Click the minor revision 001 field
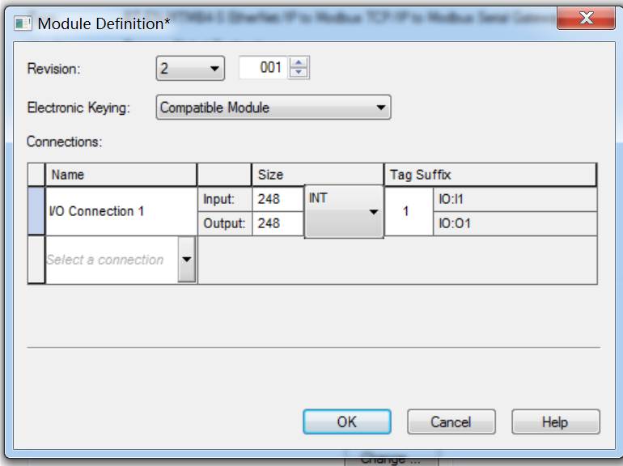This screenshot has height=466, width=623. click(x=264, y=67)
